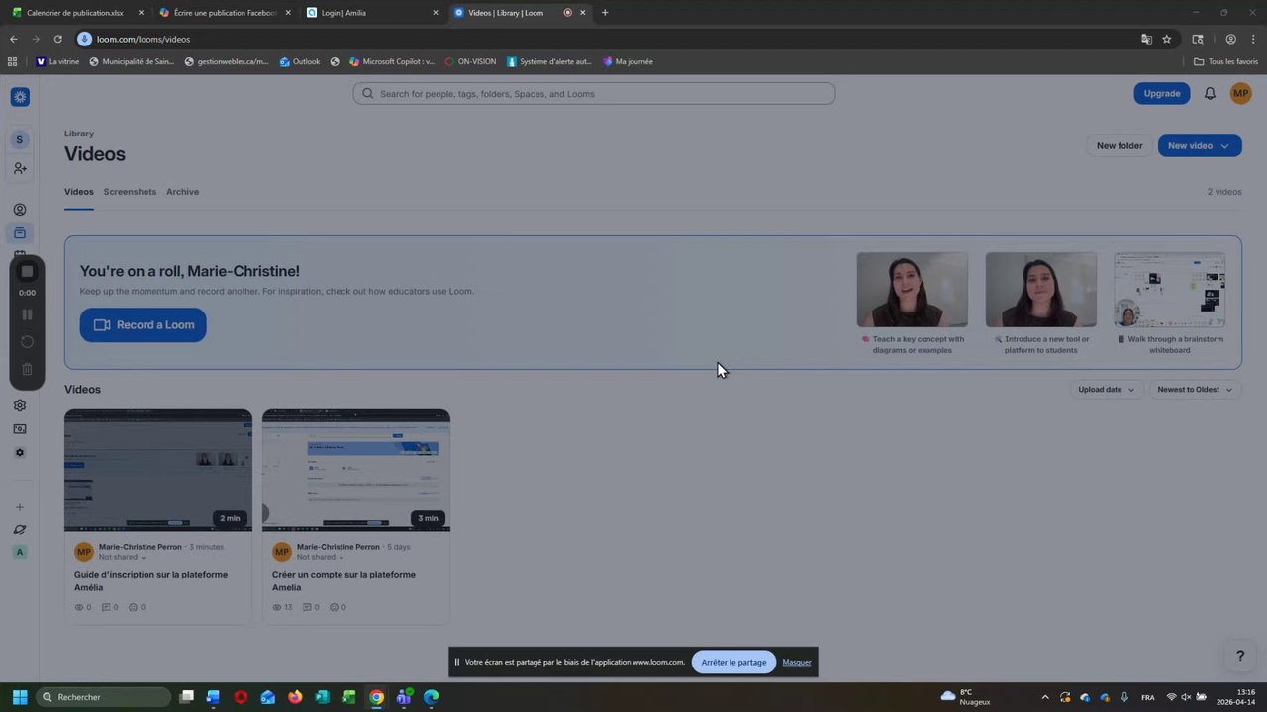This screenshot has width=1267, height=712.
Task: Open the Chrome apps grid in bookmarks bar
Action: (12, 61)
